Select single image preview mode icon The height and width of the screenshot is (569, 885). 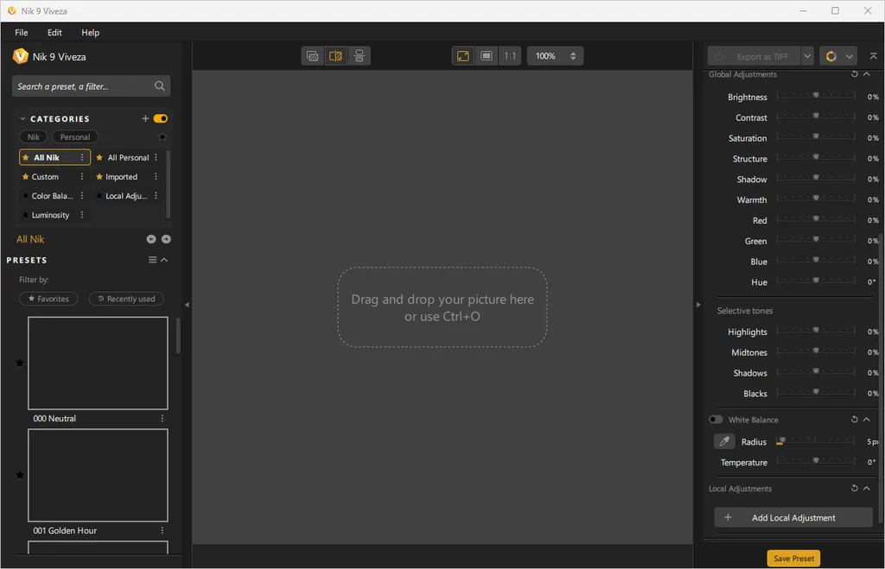(313, 56)
